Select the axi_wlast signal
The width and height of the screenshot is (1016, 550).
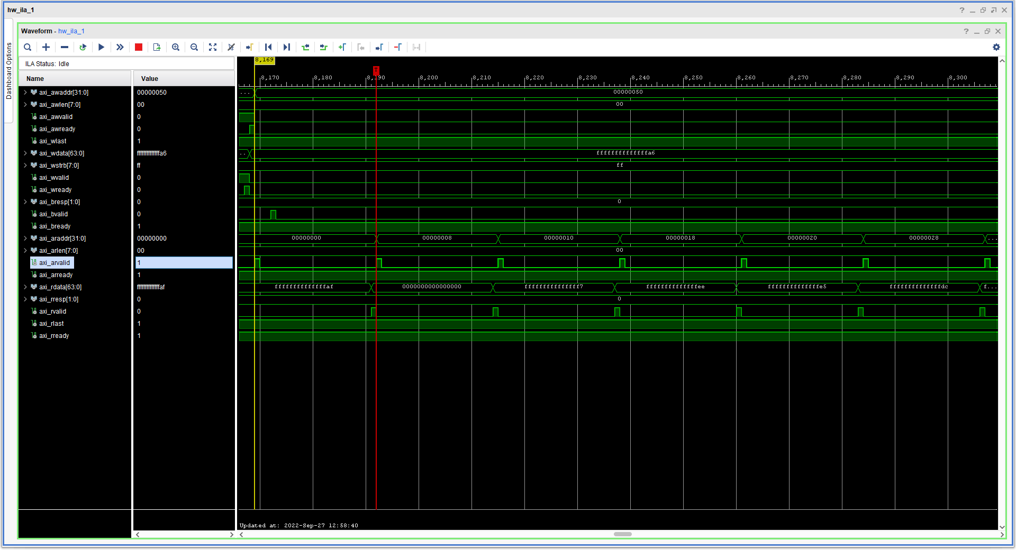pyautogui.click(x=52, y=141)
